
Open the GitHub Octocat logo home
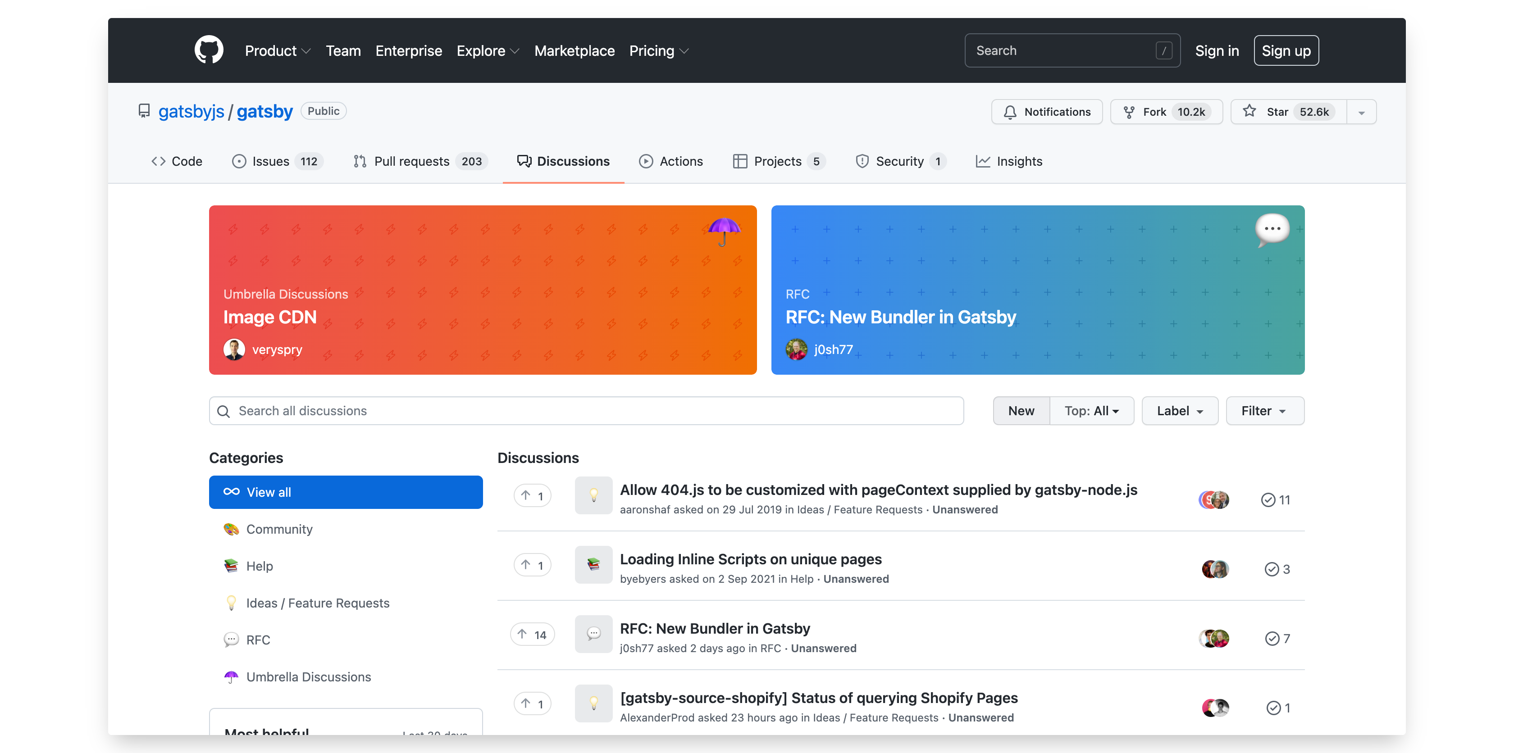pyautogui.click(x=209, y=50)
